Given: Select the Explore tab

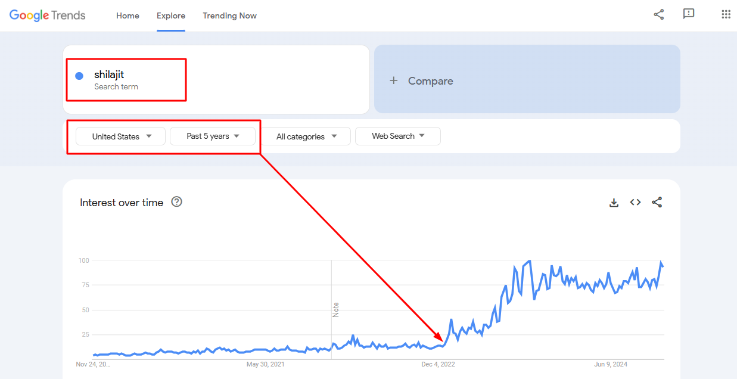Looking at the screenshot, I should coord(171,16).
